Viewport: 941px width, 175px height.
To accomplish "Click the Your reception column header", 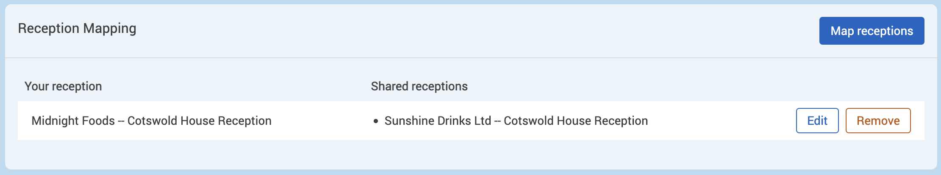I will coord(63,86).
